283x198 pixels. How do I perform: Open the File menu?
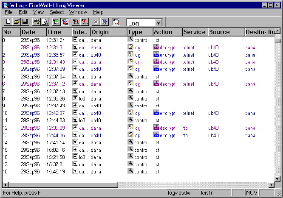click(8, 12)
